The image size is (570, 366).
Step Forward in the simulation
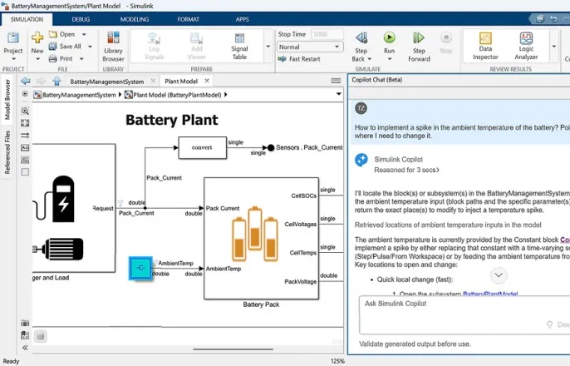(x=419, y=47)
